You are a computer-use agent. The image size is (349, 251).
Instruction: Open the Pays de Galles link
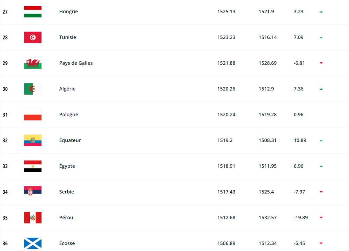[x=76, y=63]
